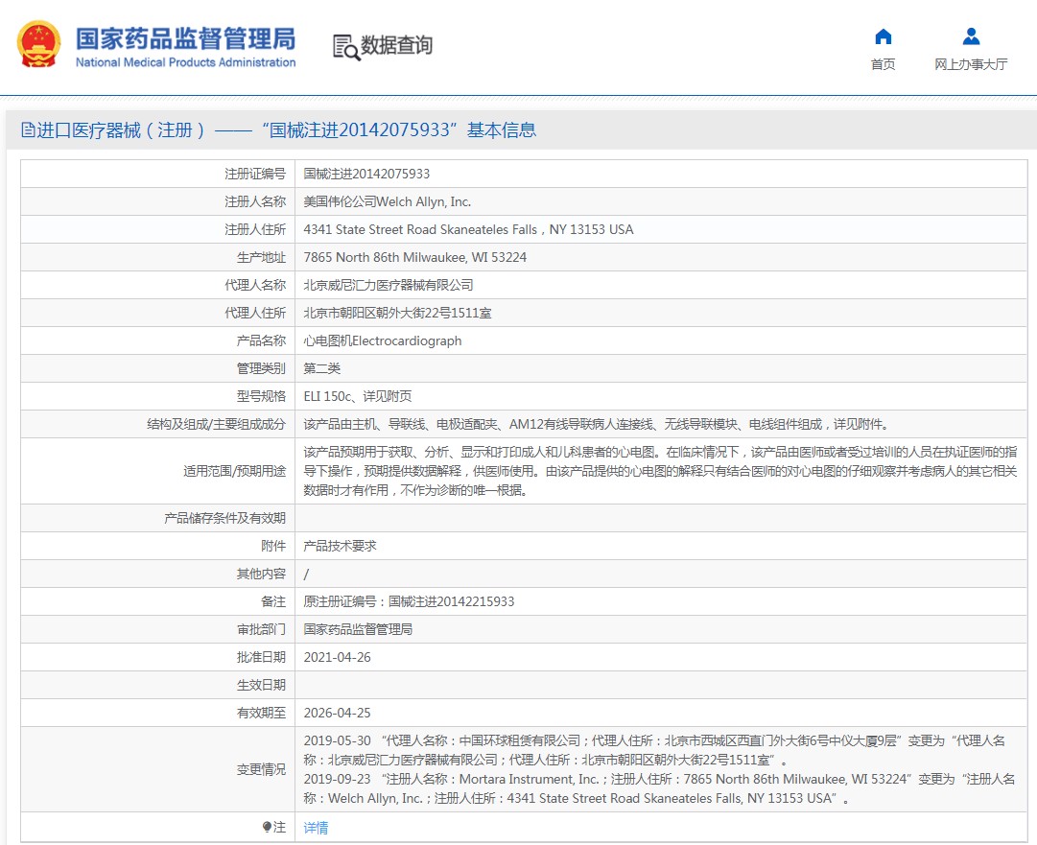Select 北京市朝阳区朝外大街22号1511室 agent address
Image resolution: width=1037 pixels, height=845 pixels.
pos(397,313)
